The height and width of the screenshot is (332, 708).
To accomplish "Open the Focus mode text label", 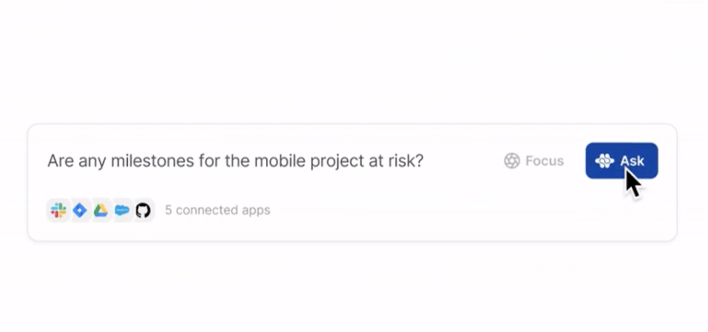I will coord(544,161).
